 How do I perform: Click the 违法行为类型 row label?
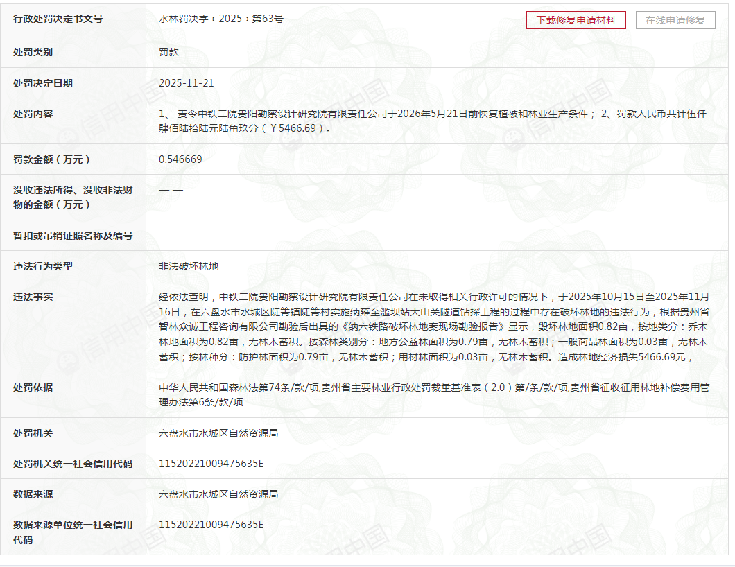pyautogui.click(x=49, y=266)
